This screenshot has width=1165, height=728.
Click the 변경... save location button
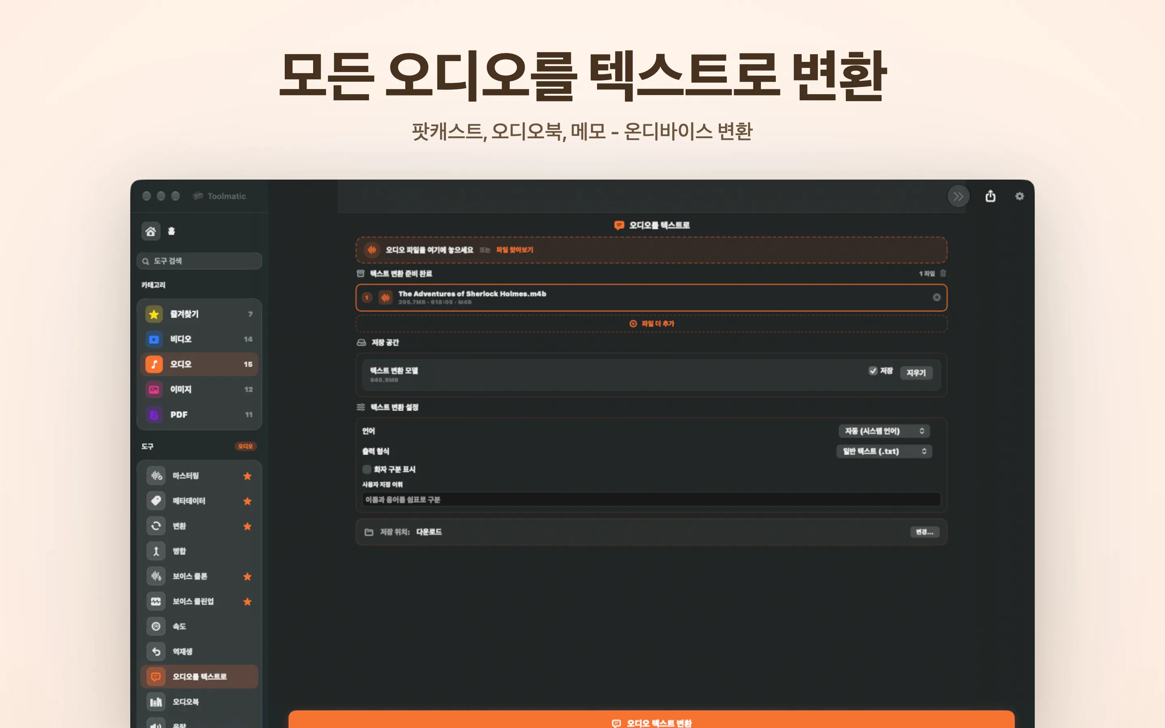point(924,531)
